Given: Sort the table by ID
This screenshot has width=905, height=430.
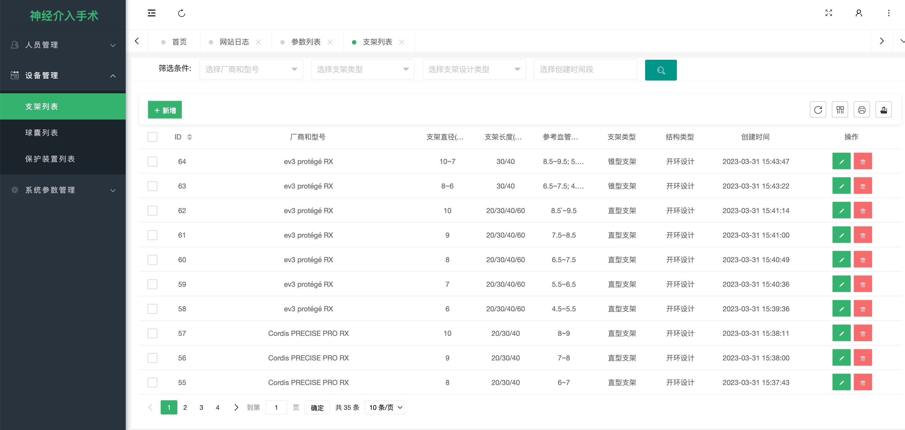Looking at the screenshot, I should 189,137.
